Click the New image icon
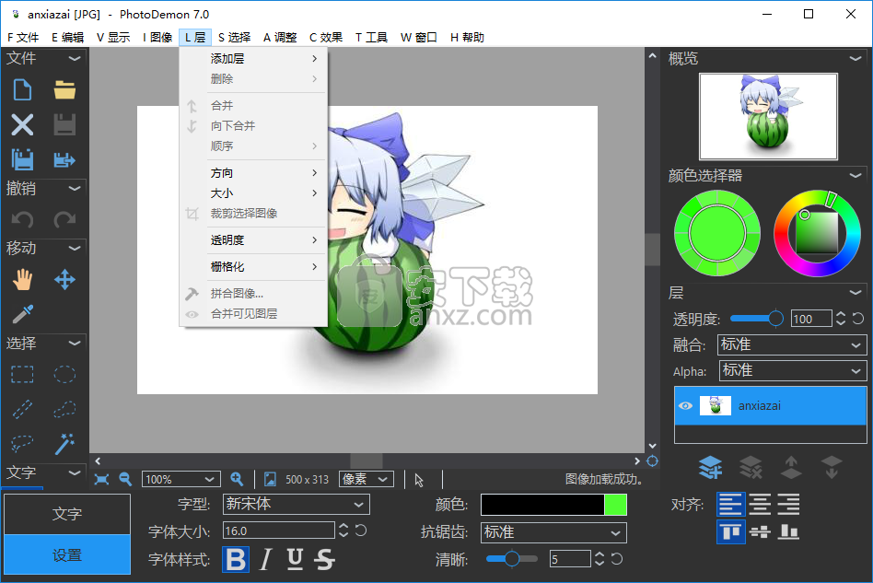873x583 pixels. (22, 89)
